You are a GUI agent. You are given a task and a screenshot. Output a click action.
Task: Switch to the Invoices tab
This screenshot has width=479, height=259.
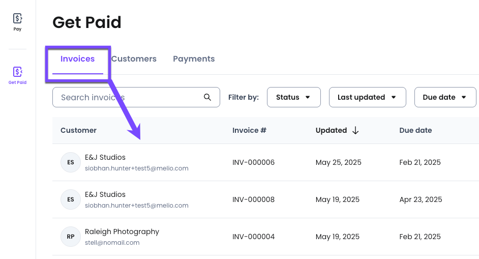click(78, 59)
